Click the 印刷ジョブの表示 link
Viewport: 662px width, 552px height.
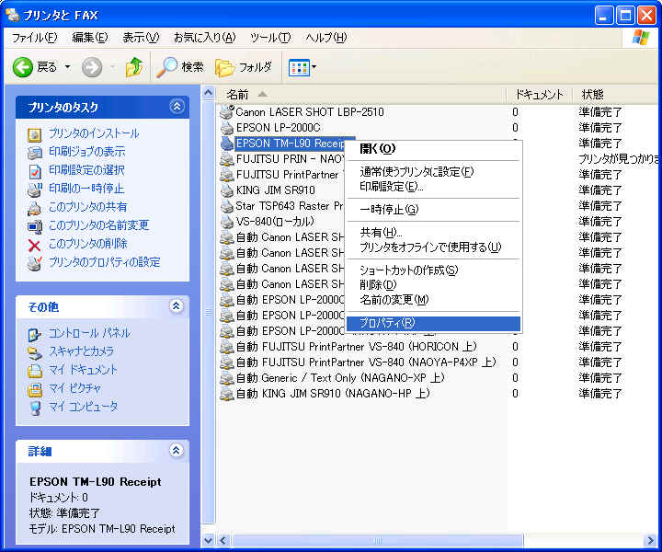(87, 152)
